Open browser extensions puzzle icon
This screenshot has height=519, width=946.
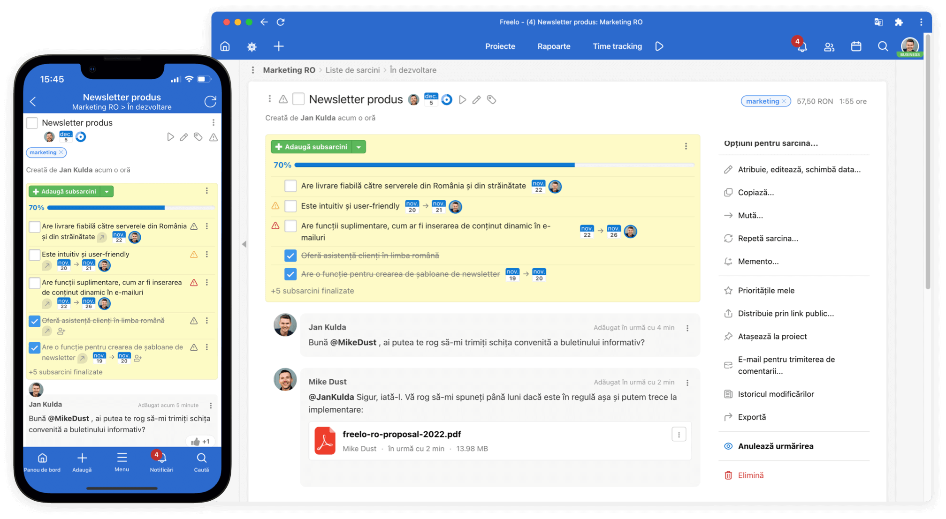point(899,22)
